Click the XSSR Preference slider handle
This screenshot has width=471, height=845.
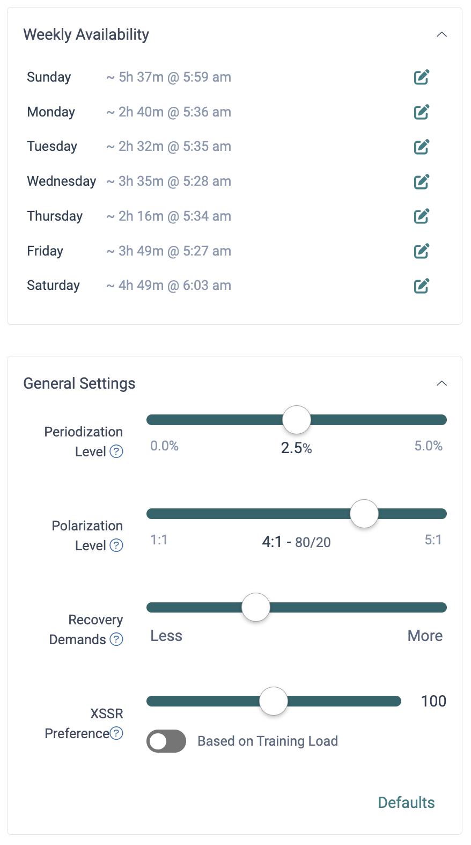274,701
